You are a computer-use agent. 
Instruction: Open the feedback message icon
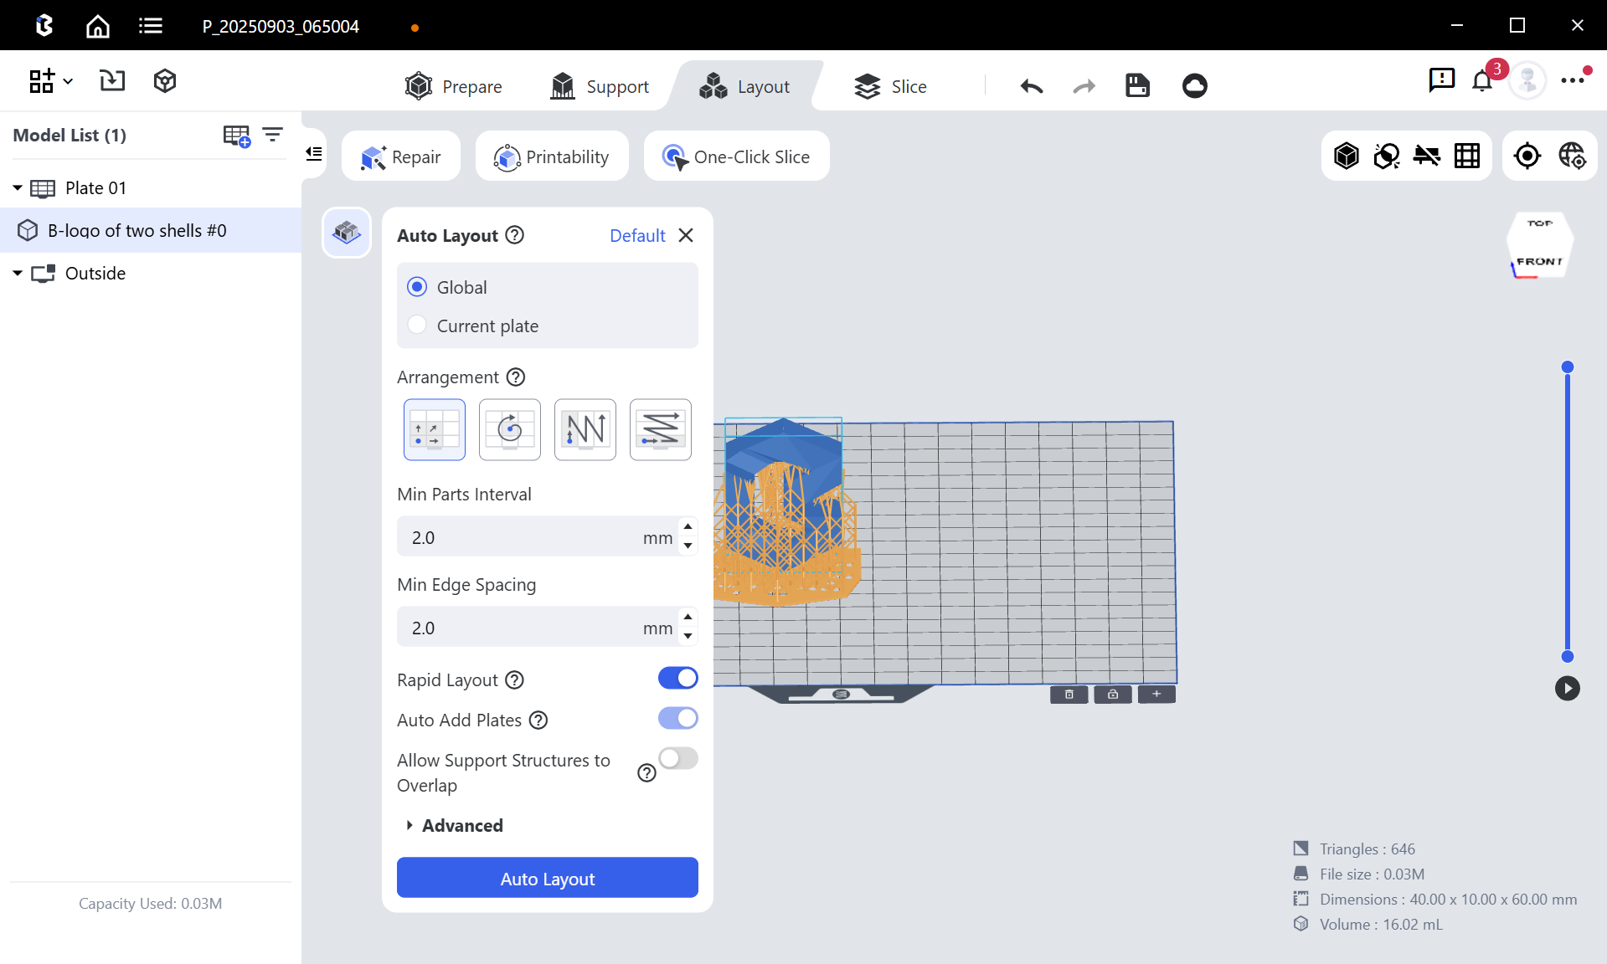click(x=1441, y=80)
